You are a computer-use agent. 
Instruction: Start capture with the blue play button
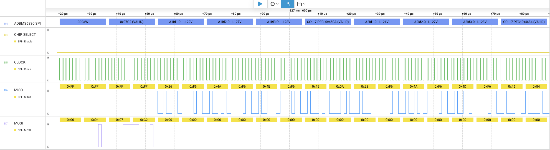(x=260, y=4)
